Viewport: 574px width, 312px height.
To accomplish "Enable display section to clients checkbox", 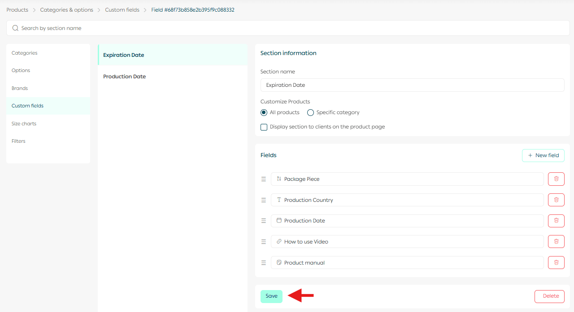I will pos(264,127).
